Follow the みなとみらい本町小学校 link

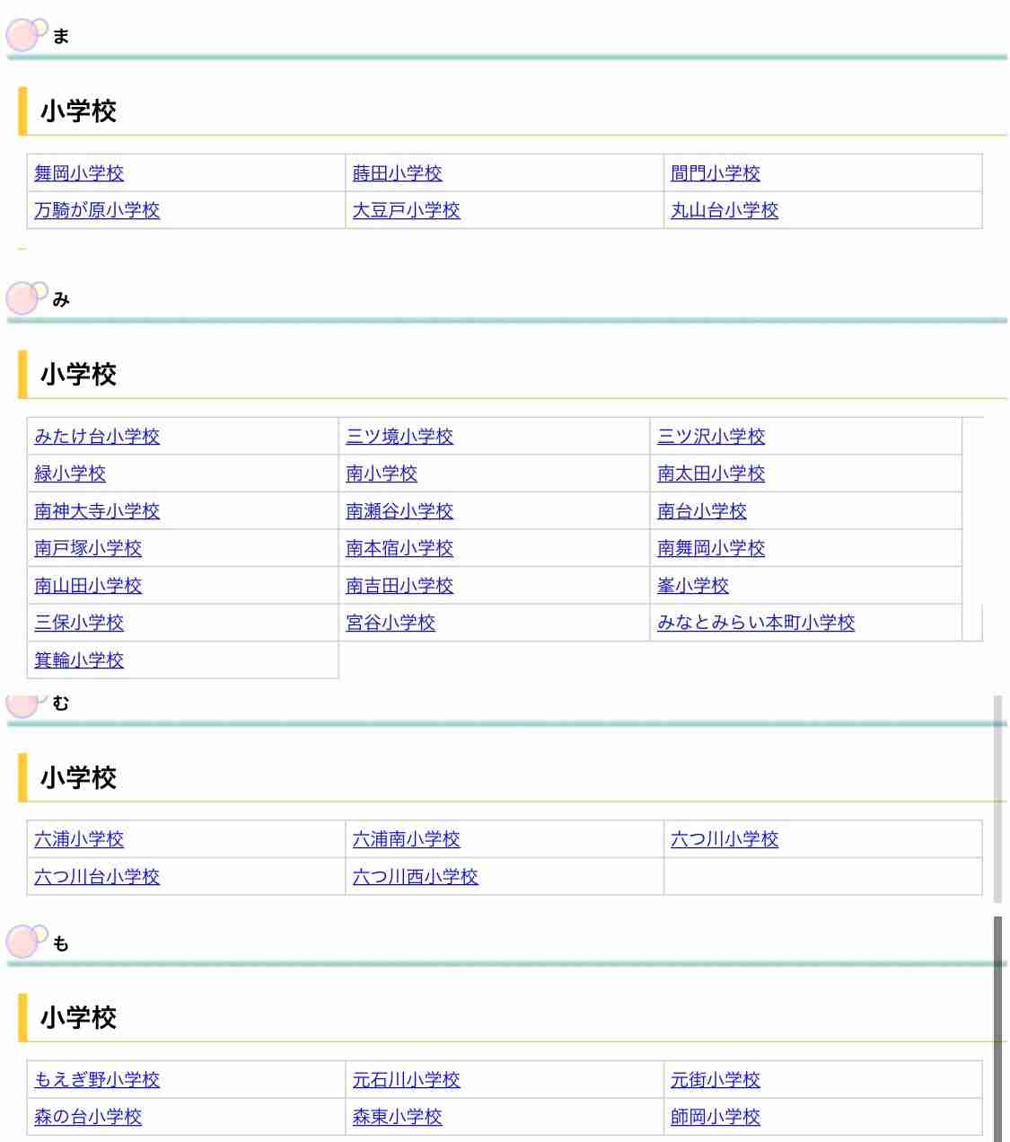tap(756, 623)
